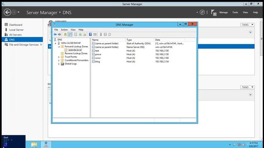
Task: Collapse the upper panel using its chevron
Action: 250,32
